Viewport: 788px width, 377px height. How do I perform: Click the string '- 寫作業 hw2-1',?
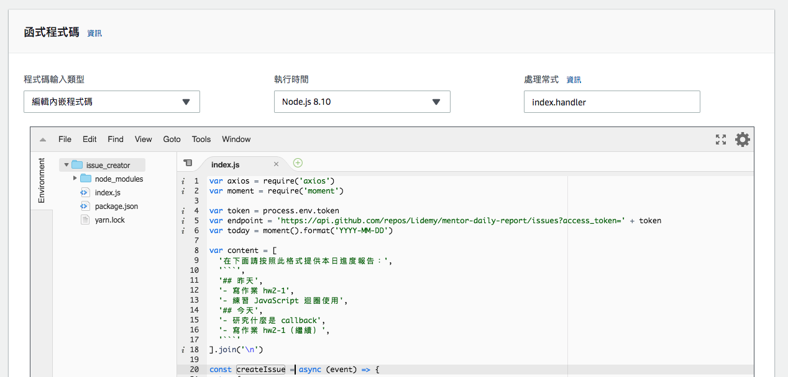coord(257,290)
